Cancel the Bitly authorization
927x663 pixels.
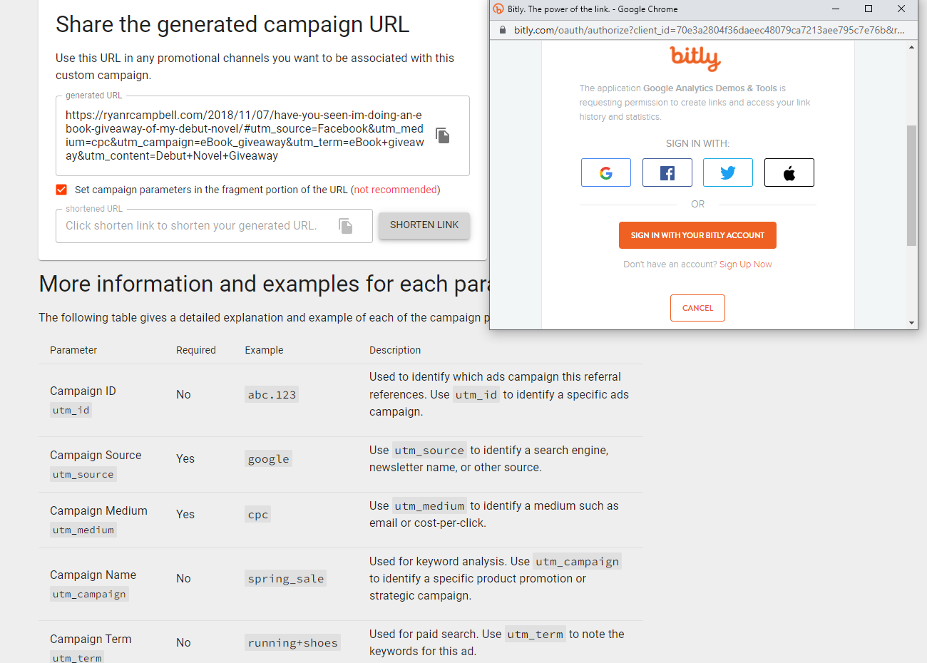pos(697,308)
